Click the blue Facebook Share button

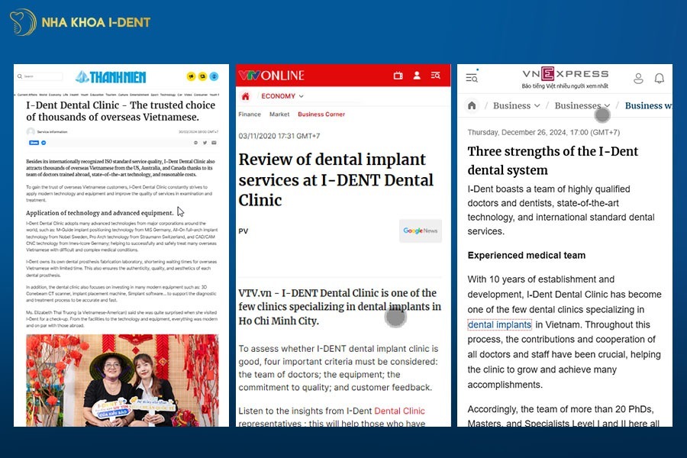point(34,143)
